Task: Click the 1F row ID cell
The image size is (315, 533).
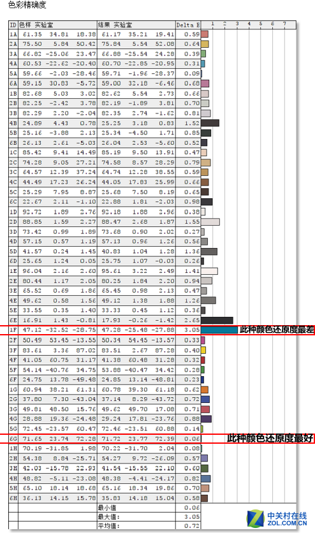Action: coord(13,330)
